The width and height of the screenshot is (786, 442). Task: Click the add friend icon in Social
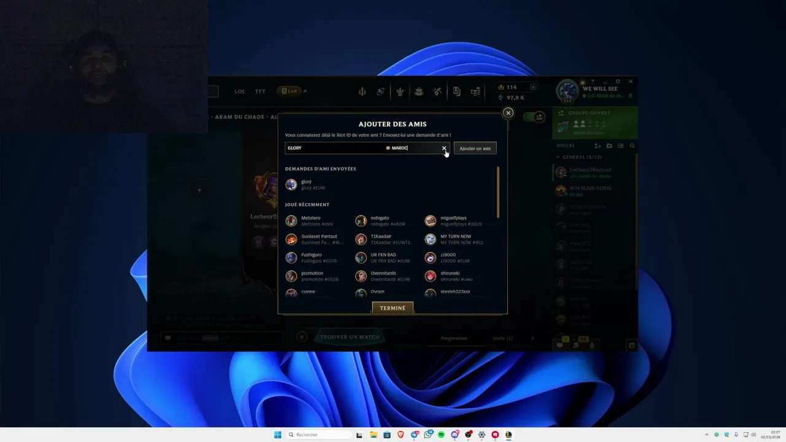(x=597, y=145)
